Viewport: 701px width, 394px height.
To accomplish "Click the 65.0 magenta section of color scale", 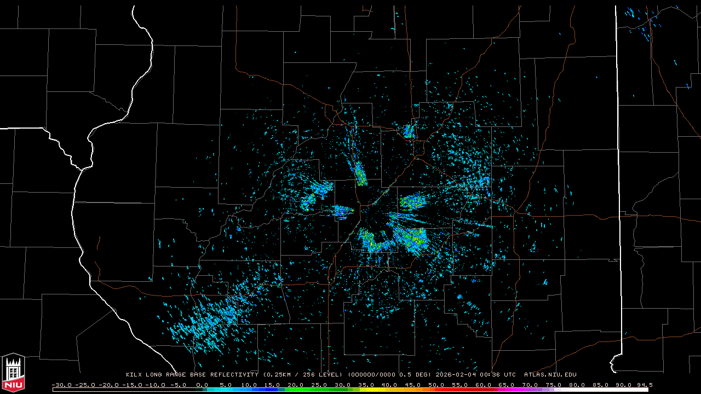I will 508,390.
